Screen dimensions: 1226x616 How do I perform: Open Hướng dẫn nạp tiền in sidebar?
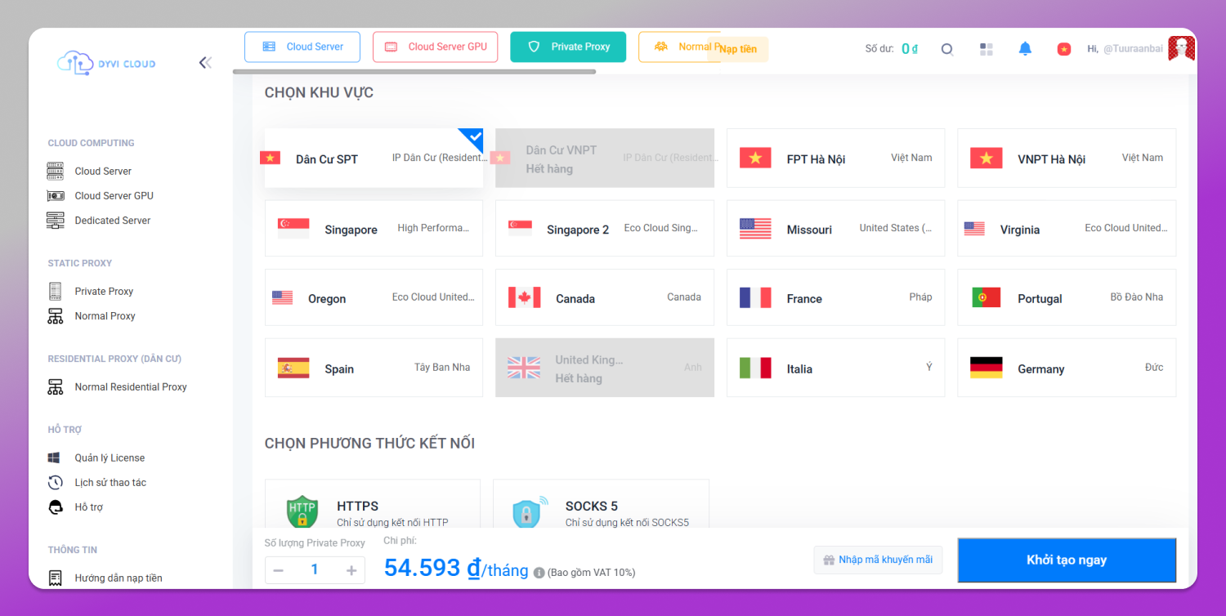119,578
